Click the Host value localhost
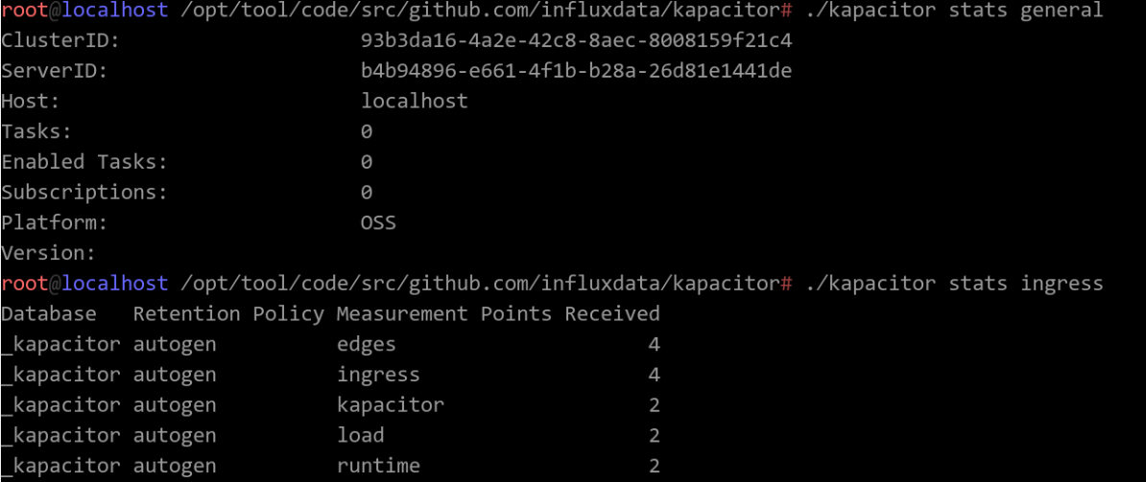 [x=415, y=101]
